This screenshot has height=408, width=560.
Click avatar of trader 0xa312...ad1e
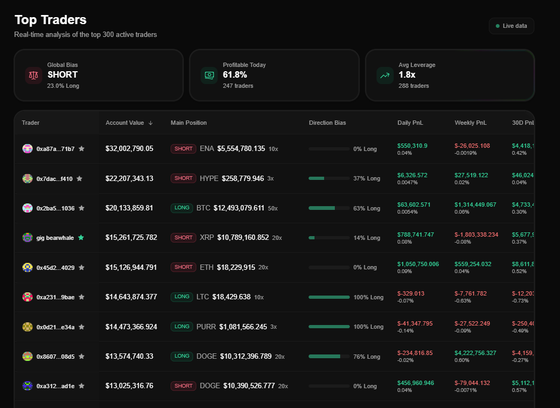click(27, 386)
